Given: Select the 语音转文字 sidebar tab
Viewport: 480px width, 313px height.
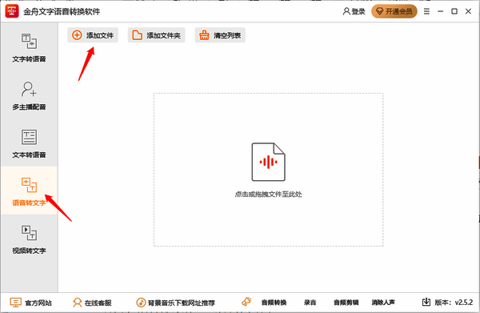Looking at the screenshot, I should (x=29, y=191).
